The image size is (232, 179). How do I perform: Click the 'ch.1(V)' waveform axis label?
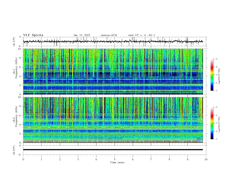(x=14, y=42)
